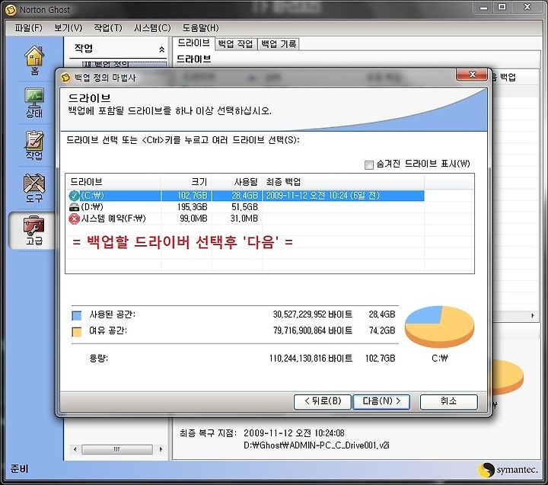548x485 pixels.
Task: Click the green check icon for C drive
Action: click(x=74, y=196)
